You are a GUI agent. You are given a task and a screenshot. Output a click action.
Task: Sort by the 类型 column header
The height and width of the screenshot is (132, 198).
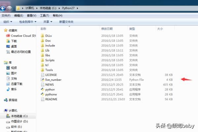[132, 29]
